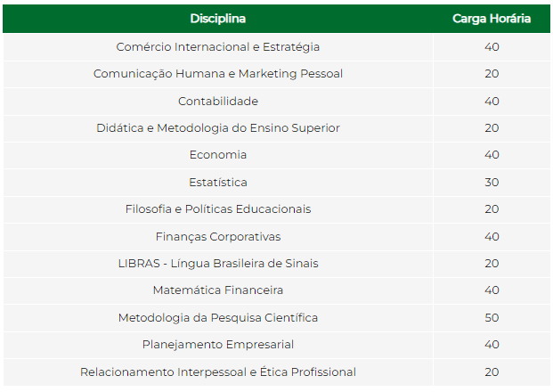Select the Estatística discipline cell
Image resolution: width=553 pixels, height=392 pixels.
[217, 183]
